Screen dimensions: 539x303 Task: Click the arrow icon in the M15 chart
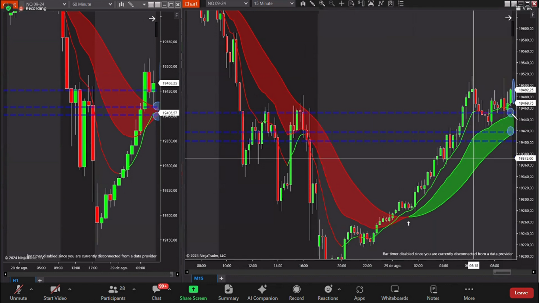tap(508, 18)
